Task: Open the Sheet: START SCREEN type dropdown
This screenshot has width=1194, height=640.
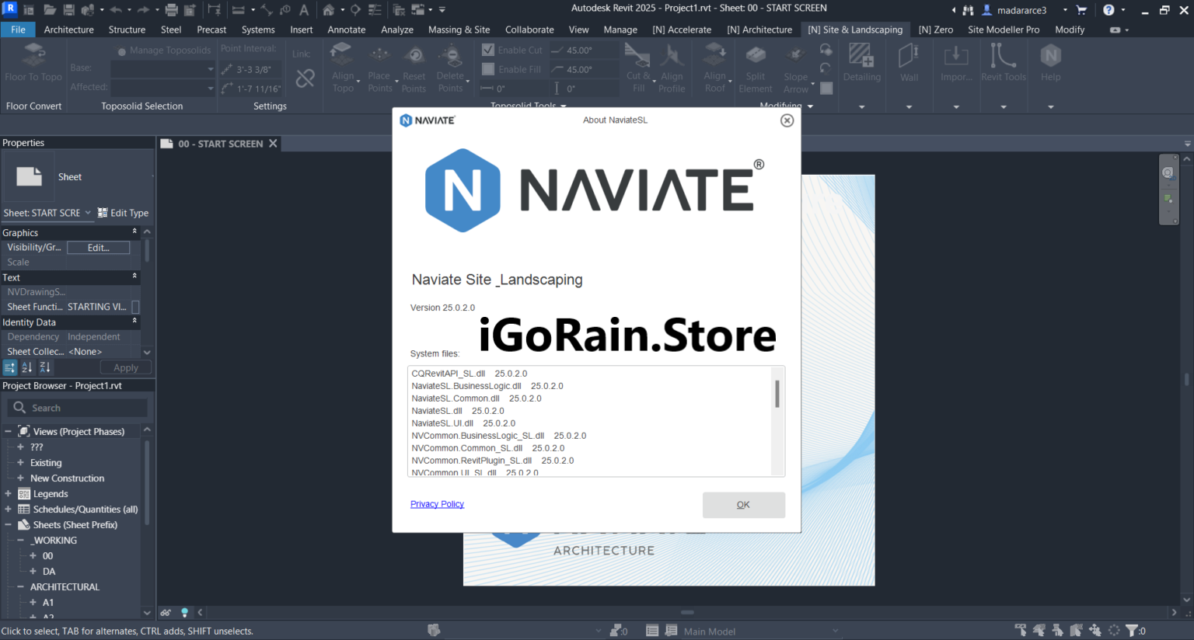Action: (88, 213)
